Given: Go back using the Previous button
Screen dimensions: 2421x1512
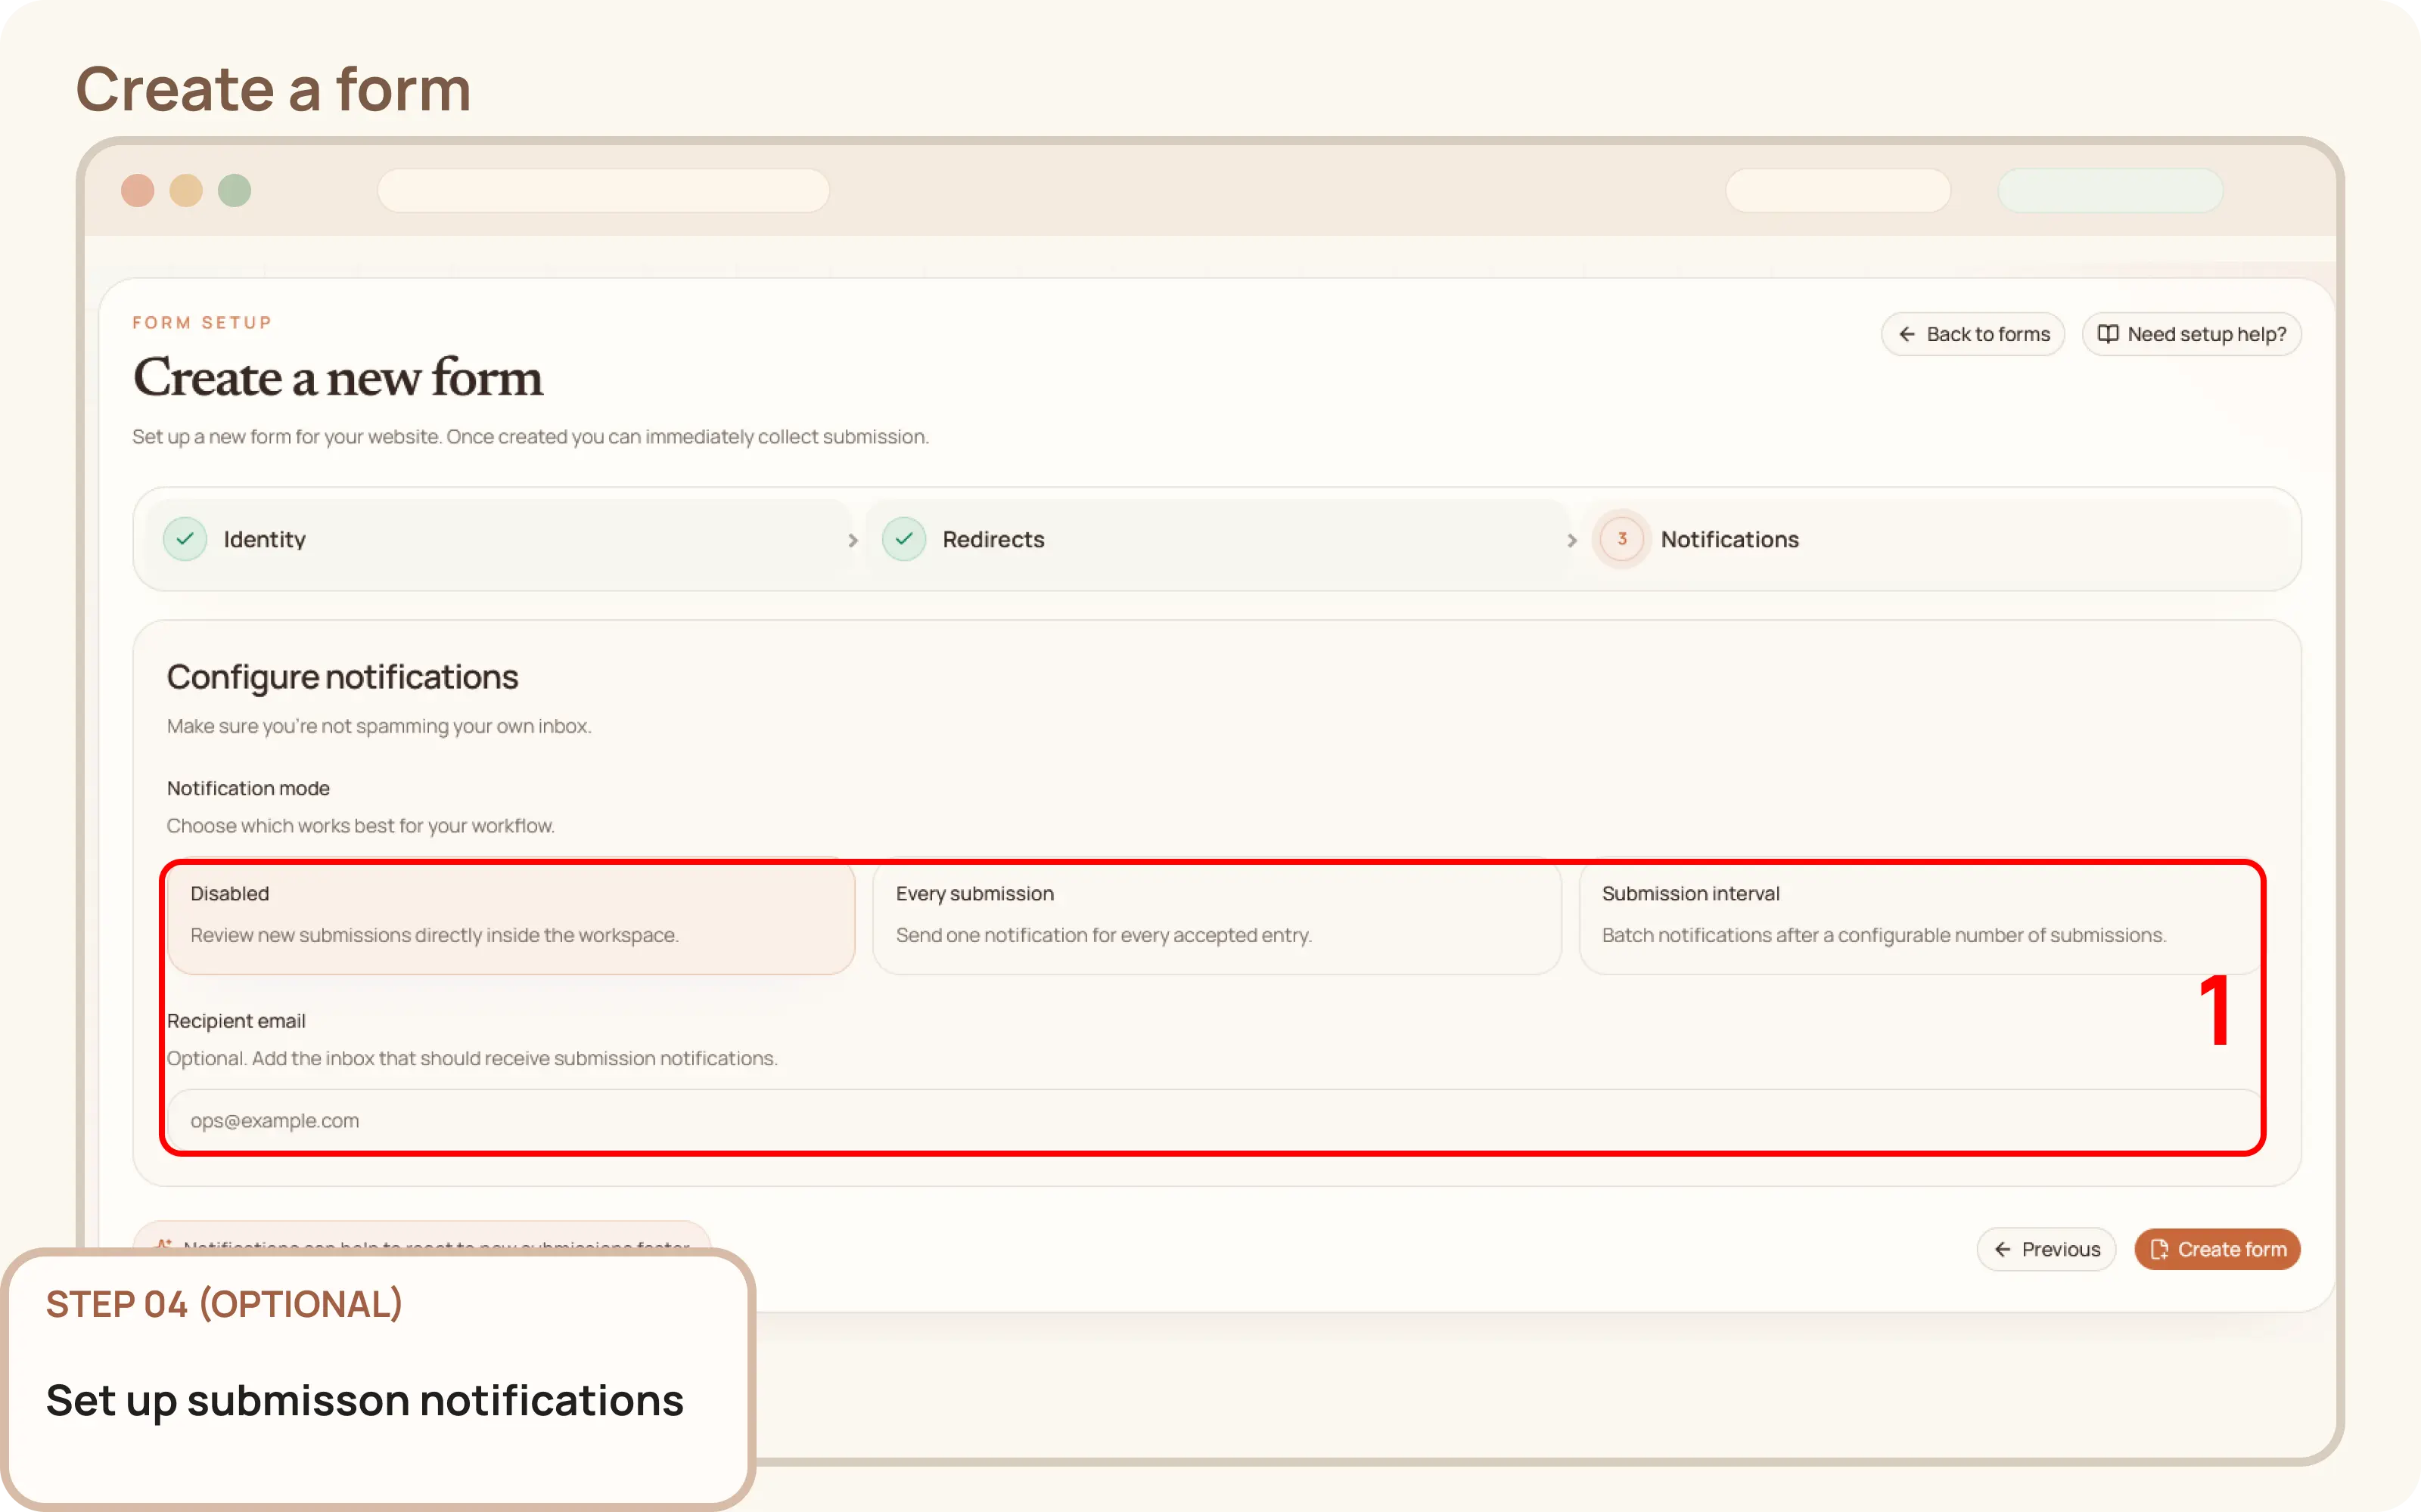Looking at the screenshot, I should 2046,1249.
